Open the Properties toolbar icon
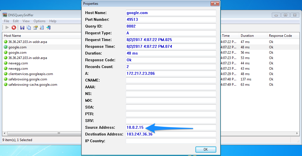Image resolution: width=302 pixels, height=156 pixels. (x=36, y=28)
